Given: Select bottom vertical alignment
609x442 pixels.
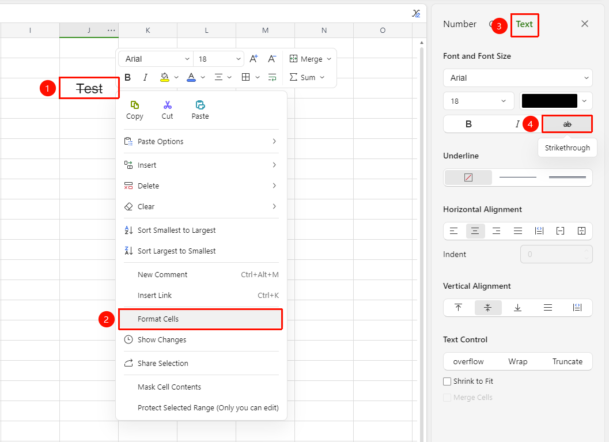Looking at the screenshot, I should 518,308.
